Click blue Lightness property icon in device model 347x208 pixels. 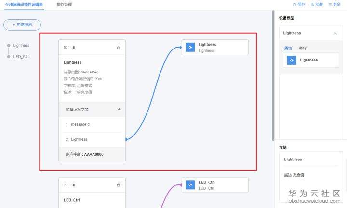[292, 60]
